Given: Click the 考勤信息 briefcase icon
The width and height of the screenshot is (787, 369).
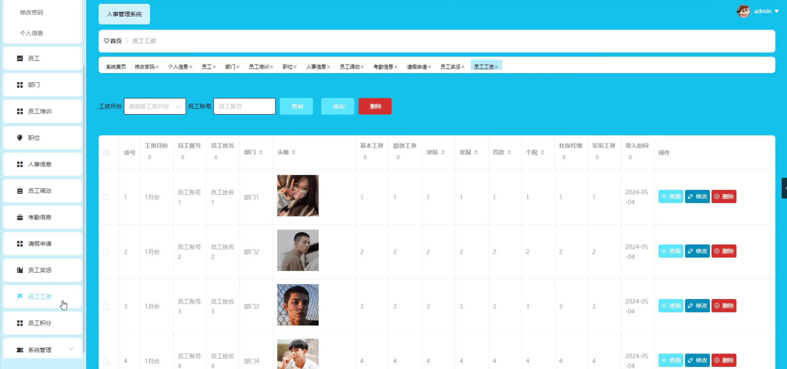Looking at the screenshot, I should tap(19, 217).
